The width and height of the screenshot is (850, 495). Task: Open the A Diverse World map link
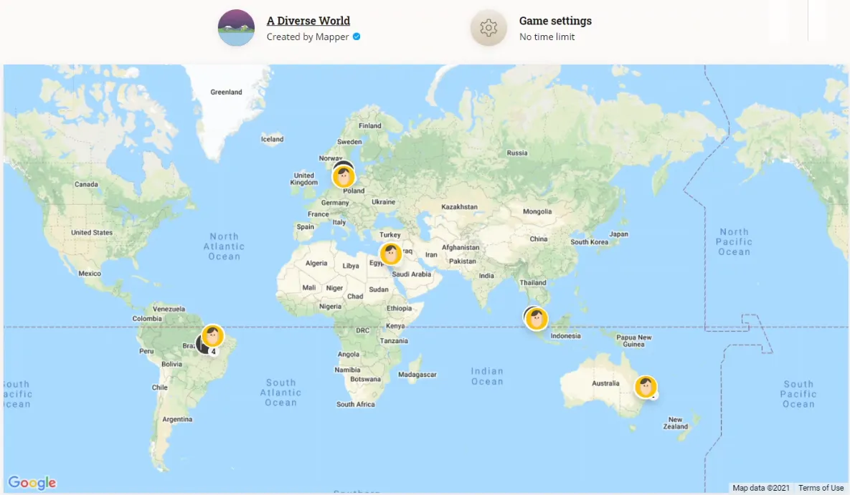308,21
